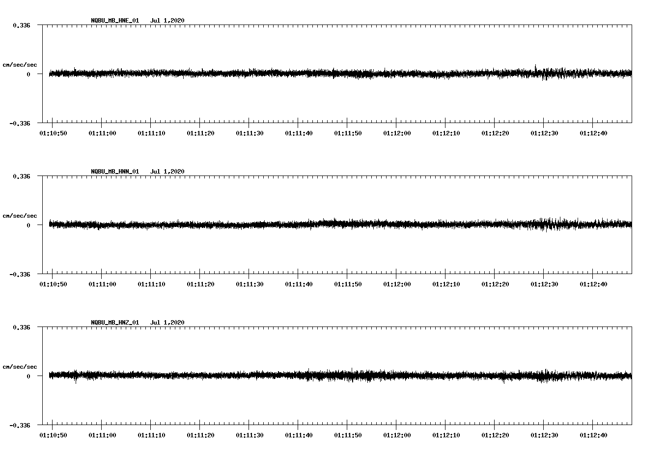Select 01:11:10 time label on HNE plot
Screen dimensions: 667x453
[151, 133]
